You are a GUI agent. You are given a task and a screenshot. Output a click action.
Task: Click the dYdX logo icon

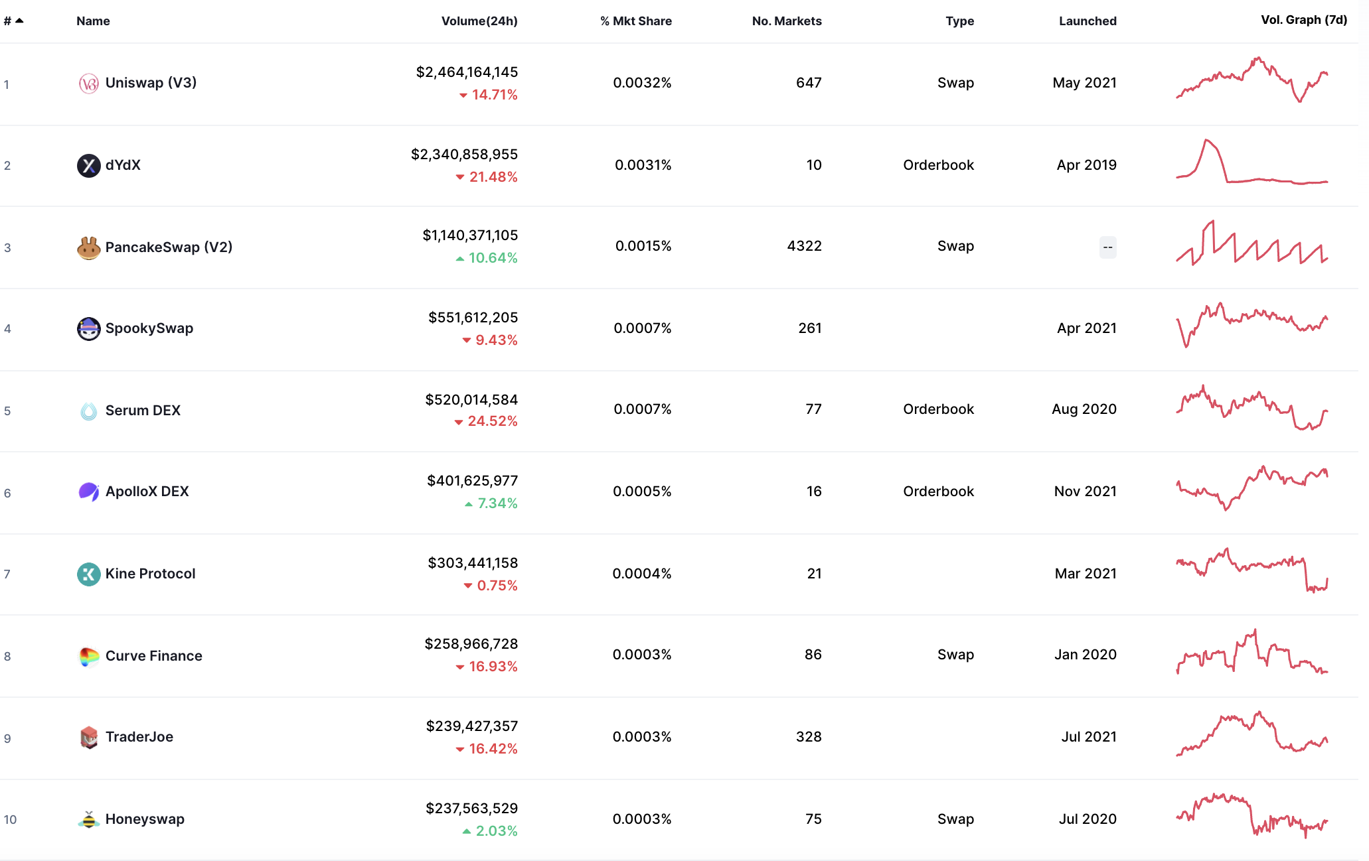(x=88, y=165)
